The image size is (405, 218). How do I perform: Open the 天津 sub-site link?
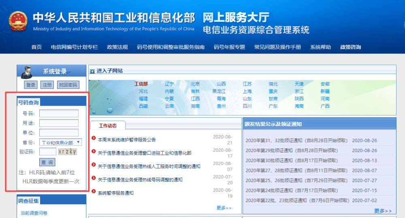(299, 84)
